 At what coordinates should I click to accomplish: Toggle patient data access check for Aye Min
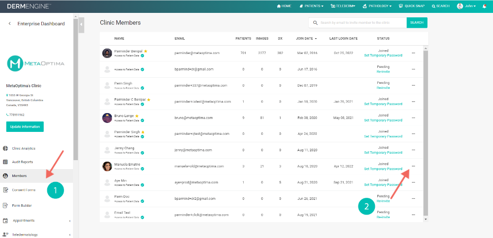point(142,185)
